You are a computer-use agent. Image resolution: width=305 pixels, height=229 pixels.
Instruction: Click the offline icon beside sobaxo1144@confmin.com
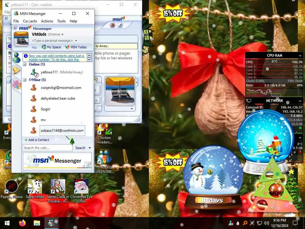(33, 131)
